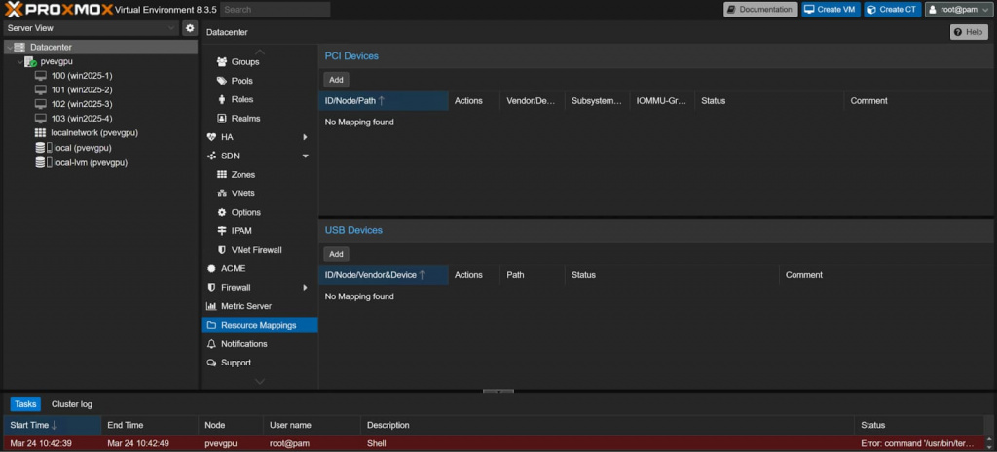Click monitor icon of VM 101 (win2025-2)

coord(41,89)
